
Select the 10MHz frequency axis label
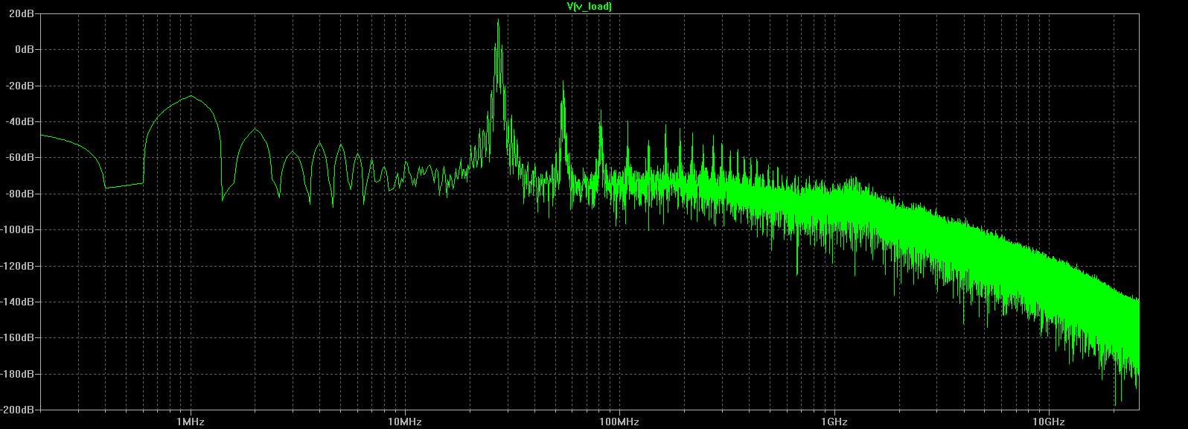point(405,422)
